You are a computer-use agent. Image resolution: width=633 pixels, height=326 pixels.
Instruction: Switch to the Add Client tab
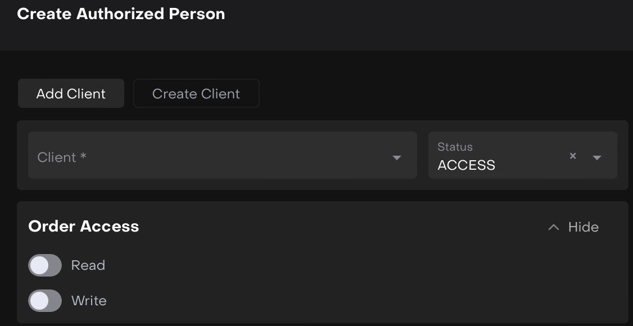point(71,93)
